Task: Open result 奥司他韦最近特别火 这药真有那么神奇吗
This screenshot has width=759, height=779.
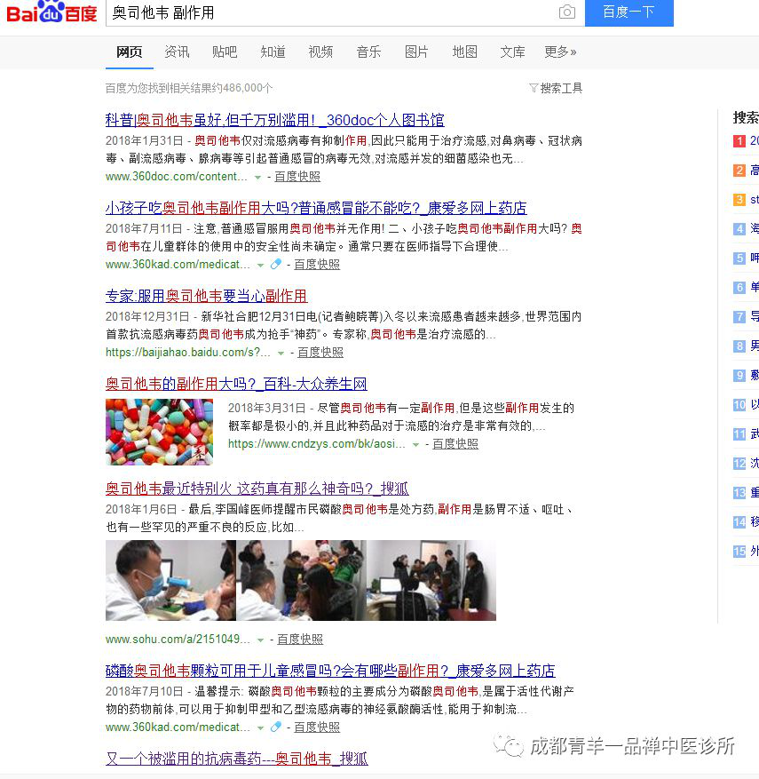Action: pos(257,489)
